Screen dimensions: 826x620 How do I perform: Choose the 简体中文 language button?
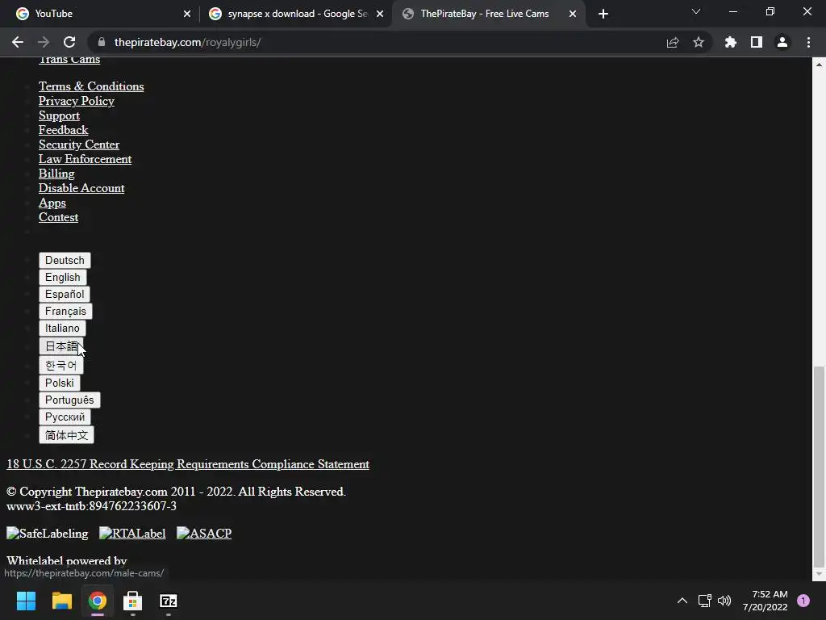pyautogui.click(x=66, y=435)
